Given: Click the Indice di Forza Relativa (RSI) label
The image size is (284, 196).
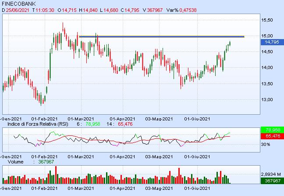Looking at the screenshot, I should coord(38,124).
